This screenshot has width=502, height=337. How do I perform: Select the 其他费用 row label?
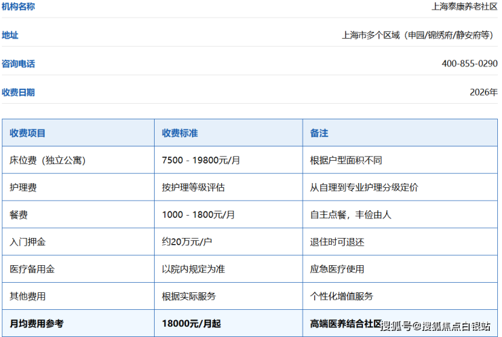[28, 296]
